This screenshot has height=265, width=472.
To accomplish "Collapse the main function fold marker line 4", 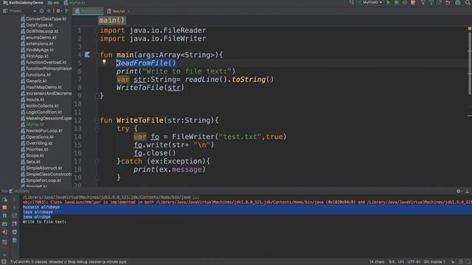I will 97,55.
